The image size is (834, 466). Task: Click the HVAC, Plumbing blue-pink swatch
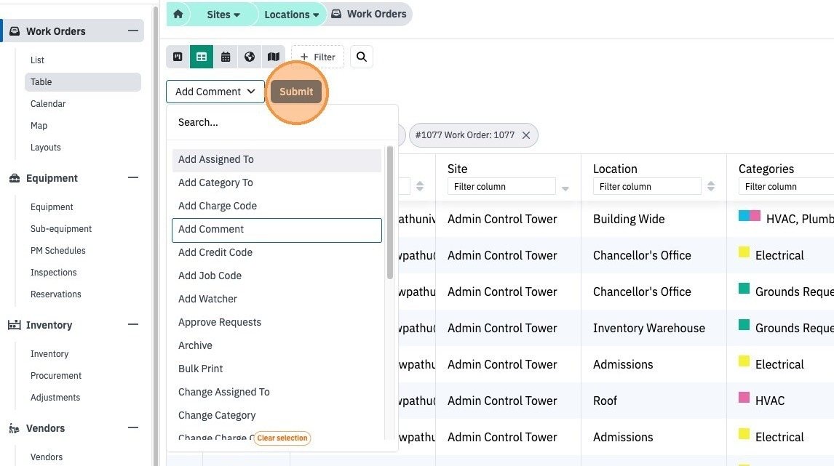click(750, 216)
